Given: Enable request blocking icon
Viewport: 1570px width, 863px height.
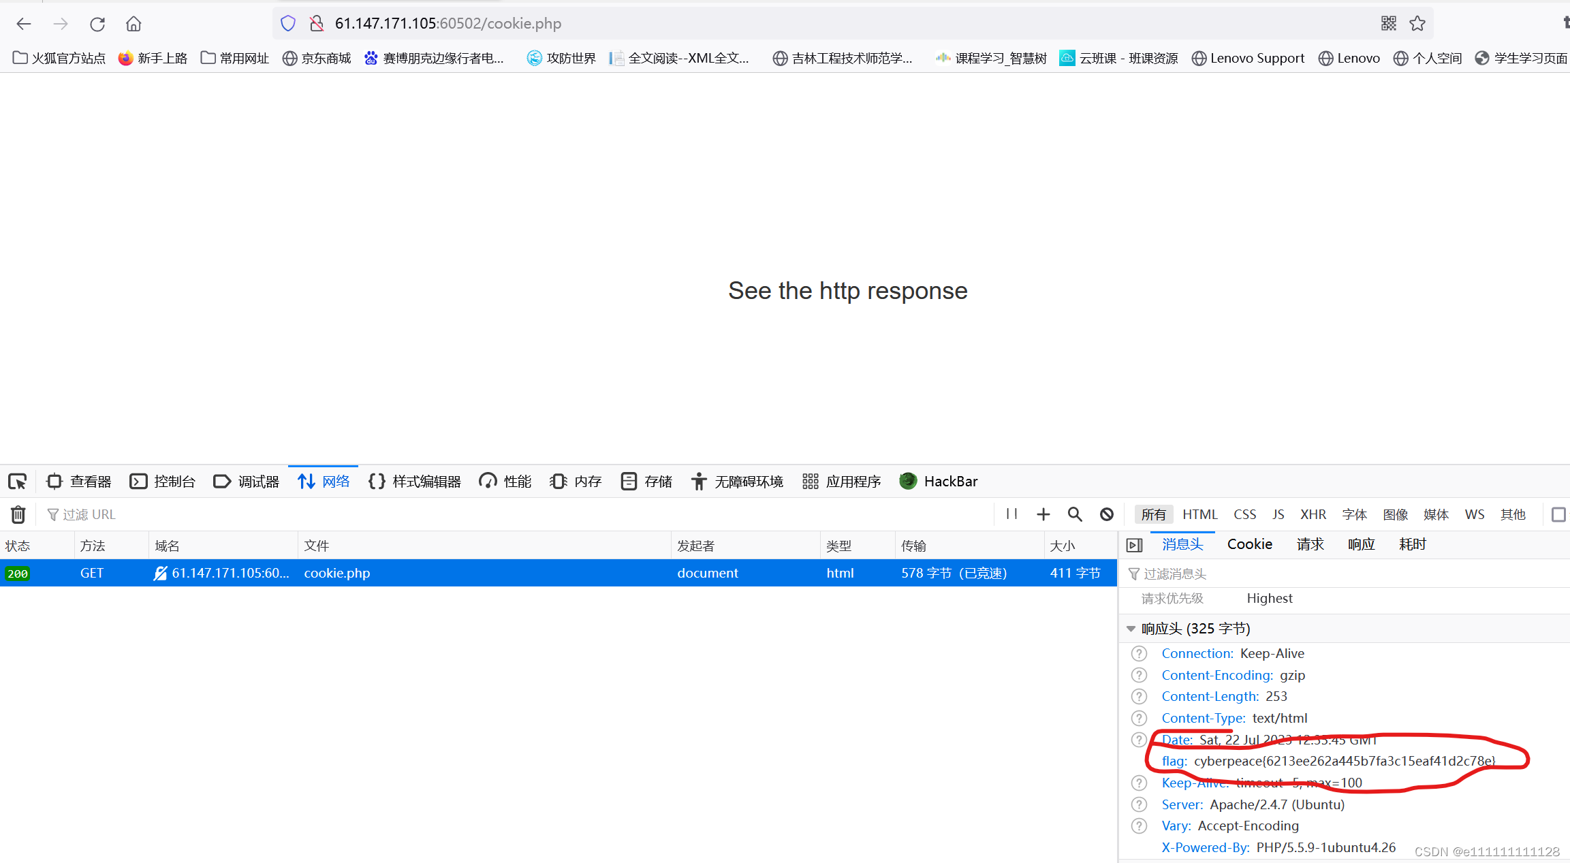Looking at the screenshot, I should [x=1106, y=514].
